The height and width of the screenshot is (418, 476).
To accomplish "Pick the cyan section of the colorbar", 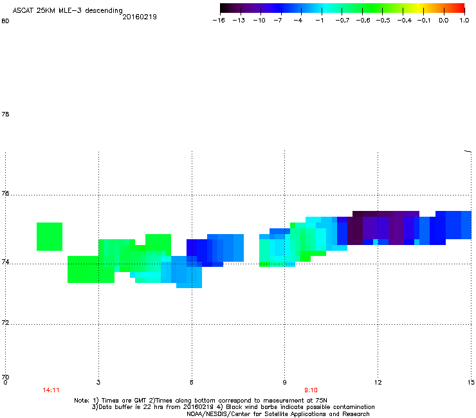I will [x=325, y=8].
